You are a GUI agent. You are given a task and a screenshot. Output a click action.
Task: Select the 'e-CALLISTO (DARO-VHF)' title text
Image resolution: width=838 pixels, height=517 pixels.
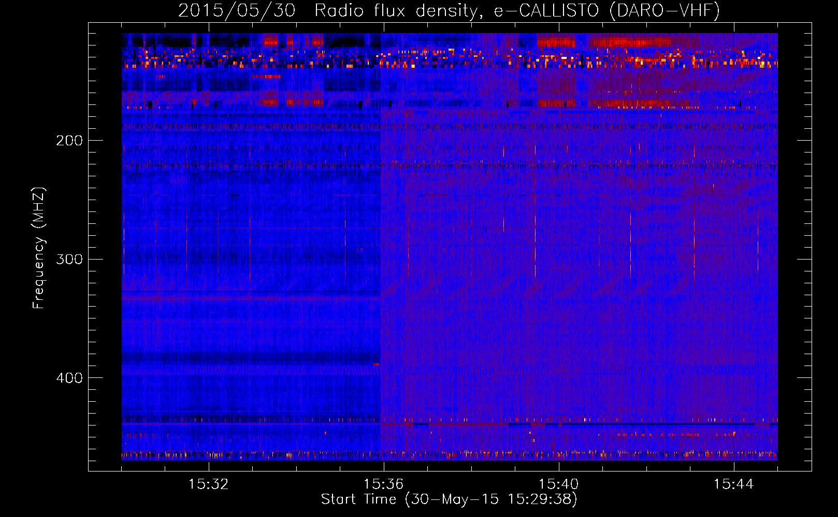[x=606, y=11]
